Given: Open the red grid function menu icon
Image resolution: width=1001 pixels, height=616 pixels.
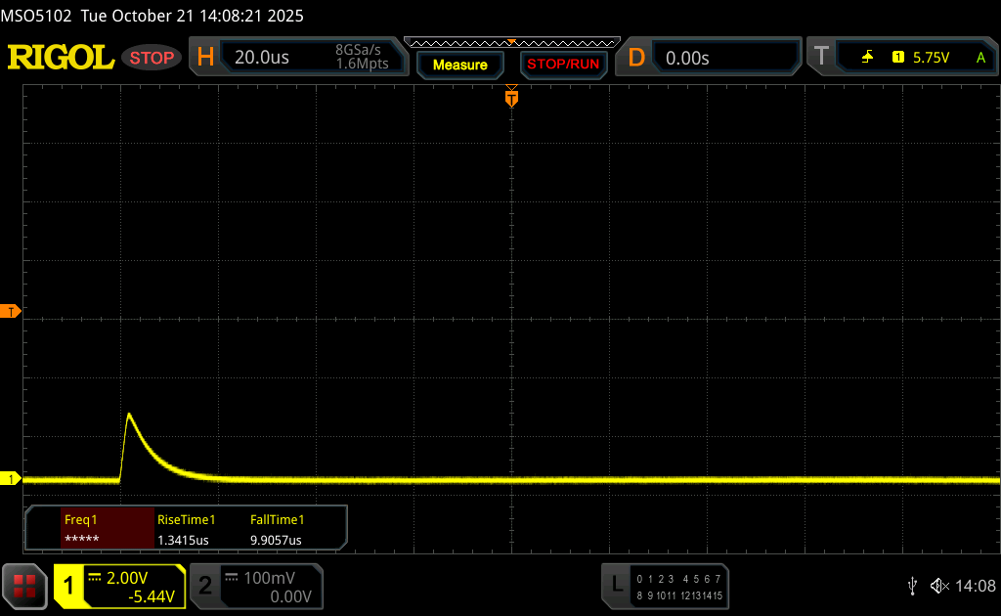Looking at the screenshot, I should [x=24, y=586].
